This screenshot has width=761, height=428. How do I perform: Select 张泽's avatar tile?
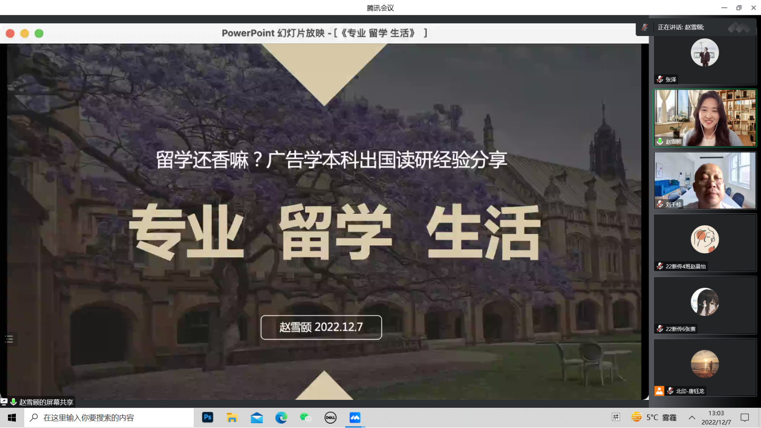coord(705,56)
